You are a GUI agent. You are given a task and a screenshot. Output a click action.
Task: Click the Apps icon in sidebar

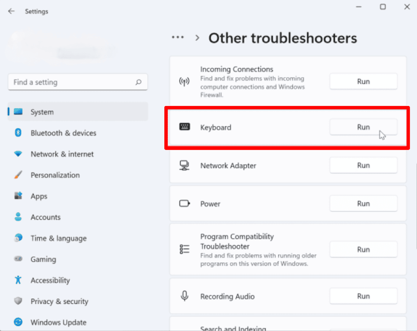[x=18, y=196]
